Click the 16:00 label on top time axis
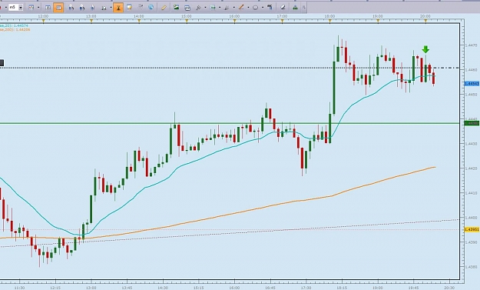Screen dimensions: 480x290 (x=234, y=16)
